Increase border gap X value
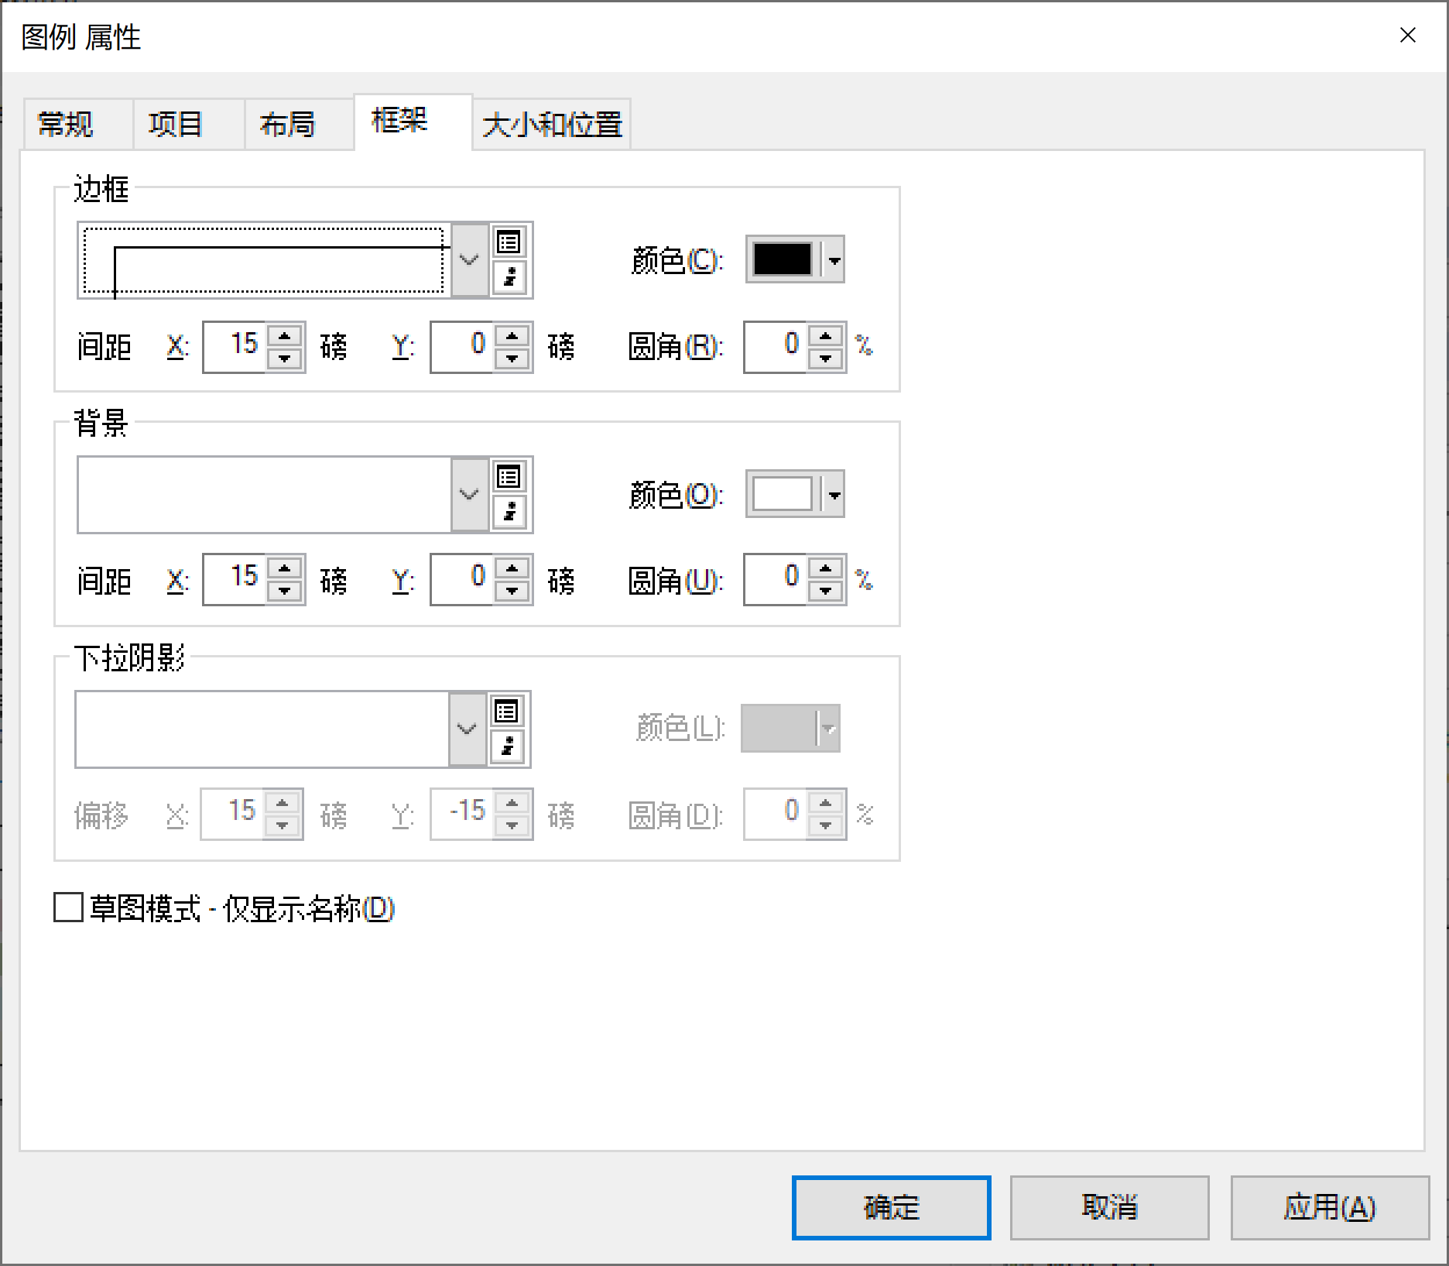Viewport: 1449px width, 1266px height. point(285,335)
